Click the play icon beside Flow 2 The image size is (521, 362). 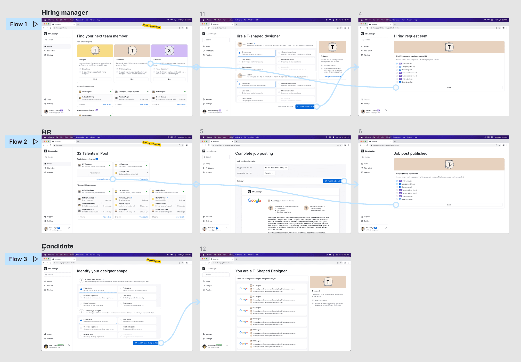tap(36, 142)
